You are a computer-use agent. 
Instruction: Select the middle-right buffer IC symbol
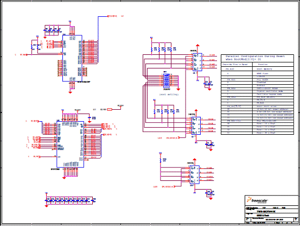click(196, 125)
